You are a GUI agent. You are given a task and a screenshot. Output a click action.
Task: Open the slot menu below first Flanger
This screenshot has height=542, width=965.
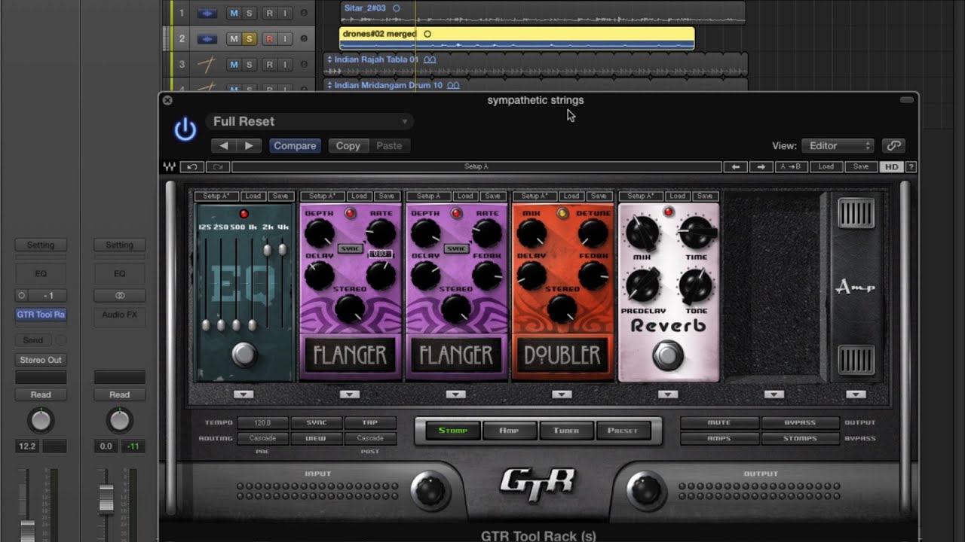coord(350,394)
